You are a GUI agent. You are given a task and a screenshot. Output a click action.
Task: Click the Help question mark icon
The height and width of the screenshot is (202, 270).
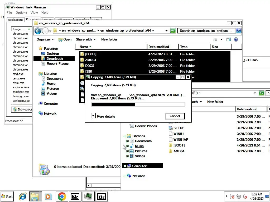pyautogui.click(x=236, y=39)
